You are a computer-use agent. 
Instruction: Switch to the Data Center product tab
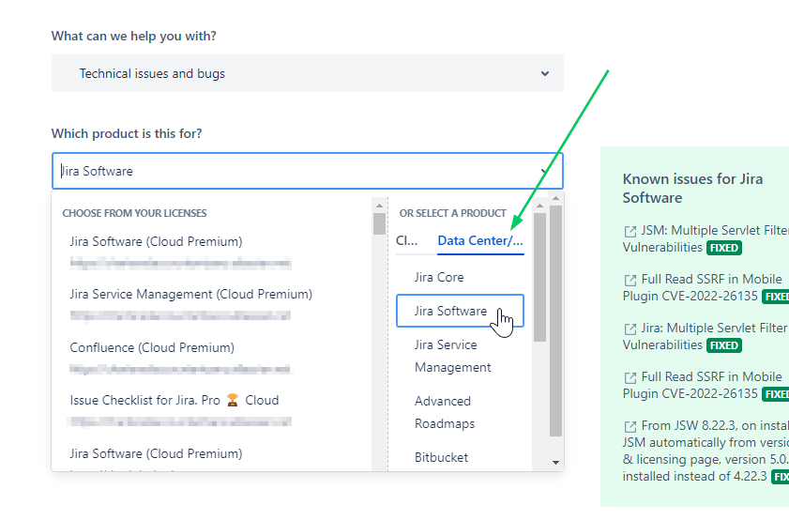[x=480, y=240]
